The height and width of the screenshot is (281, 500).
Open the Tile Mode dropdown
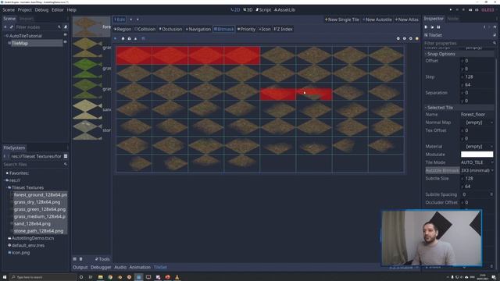click(x=477, y=162)
